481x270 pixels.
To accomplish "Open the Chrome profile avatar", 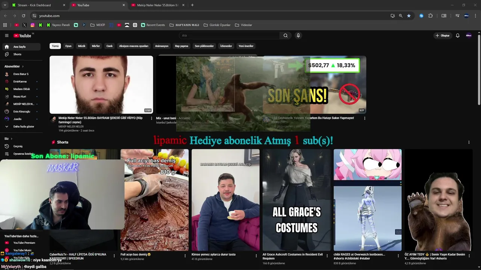I will [466, 16].
